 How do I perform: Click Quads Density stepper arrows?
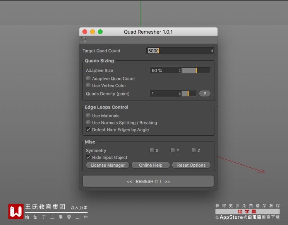(x=180, y=94)
